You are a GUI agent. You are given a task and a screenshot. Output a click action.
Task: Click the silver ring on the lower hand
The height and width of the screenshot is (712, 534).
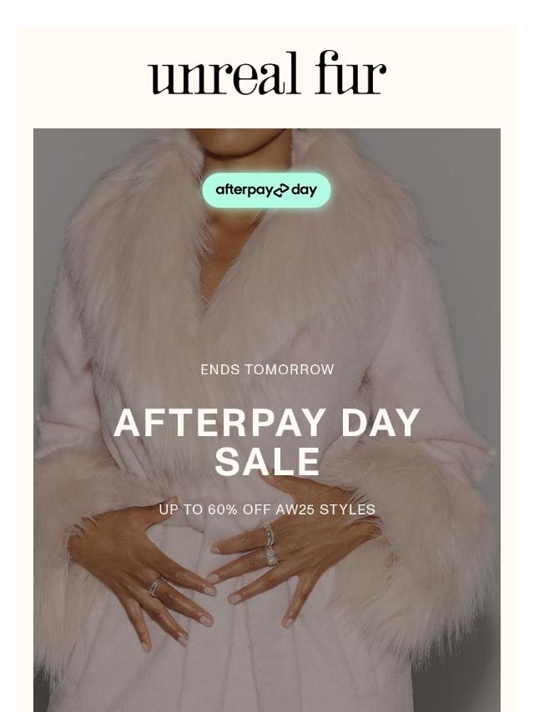point(156,586)
